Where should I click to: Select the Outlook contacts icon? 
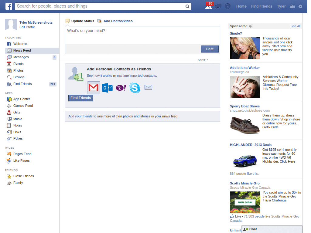pos(107,88)
